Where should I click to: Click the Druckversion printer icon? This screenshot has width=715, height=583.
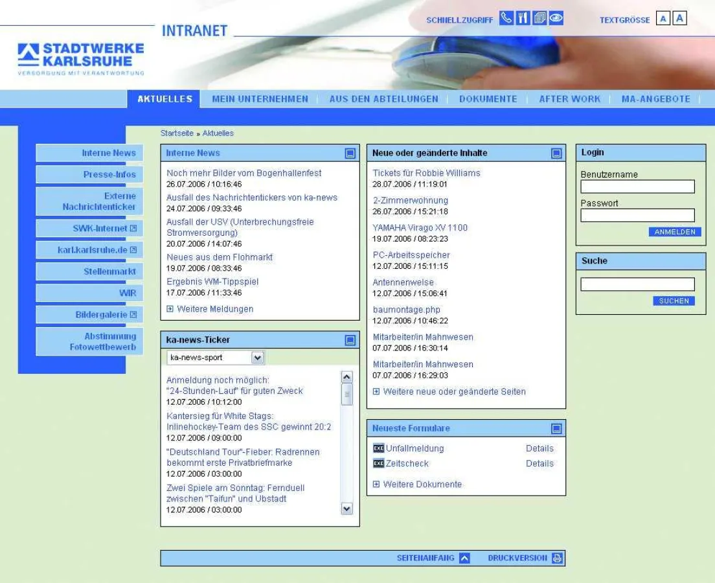(556, 557)
